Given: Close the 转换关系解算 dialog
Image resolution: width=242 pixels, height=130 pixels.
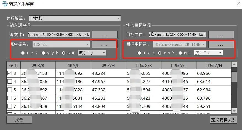Looking at the screenshot, I should (238, 4).
